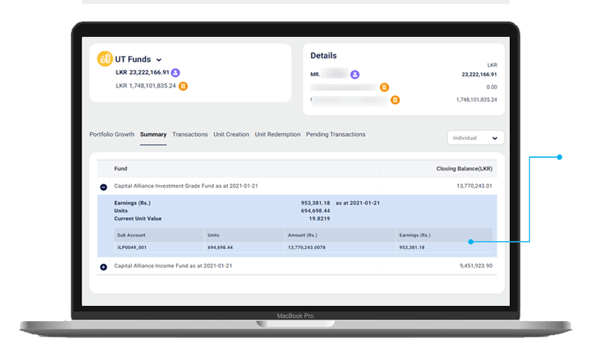Click closing balance 13,770,243.01
This screenshot has height=358, width=612.
pos(474,186)
